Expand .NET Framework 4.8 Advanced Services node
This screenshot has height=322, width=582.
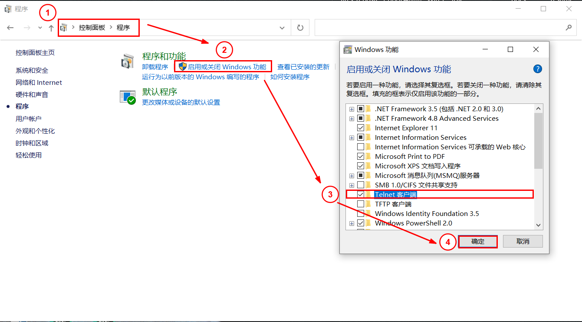point(352,119)
